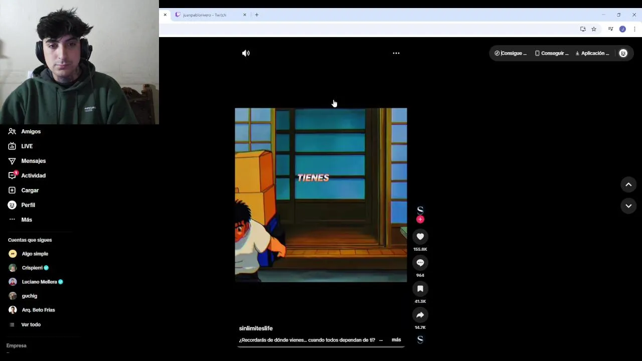Mute the video with the speaker icon
Viewport: 642px width, 361px height.
(x=246, y=53)
